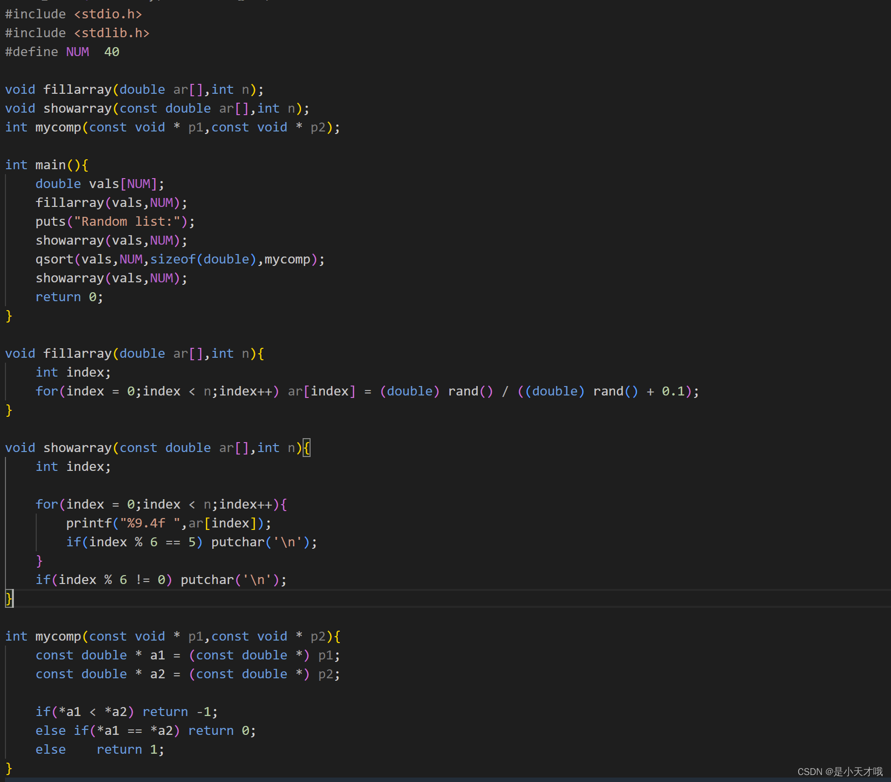Click the return -1 statement in mycomp

[x=179, y=712]
